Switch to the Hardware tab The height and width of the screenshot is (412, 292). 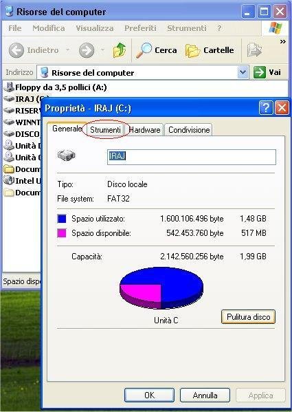coord(145,130)
